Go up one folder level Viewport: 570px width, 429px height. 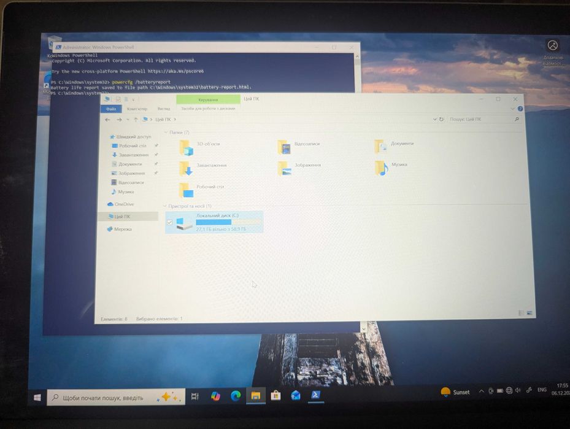coord(136,120)
